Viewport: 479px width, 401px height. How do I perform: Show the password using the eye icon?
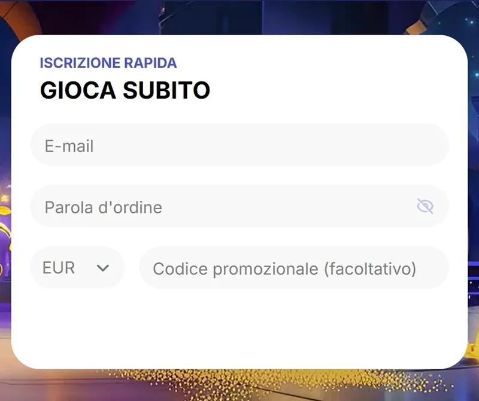click(425, 207)
